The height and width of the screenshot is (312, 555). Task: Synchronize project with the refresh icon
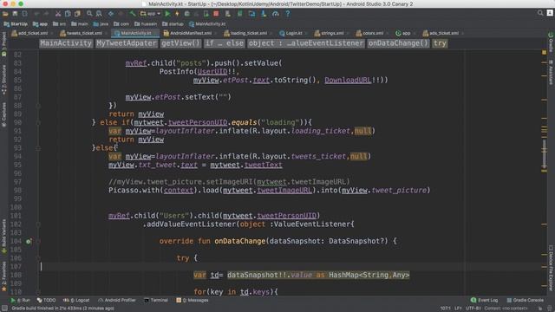[24, 14]
